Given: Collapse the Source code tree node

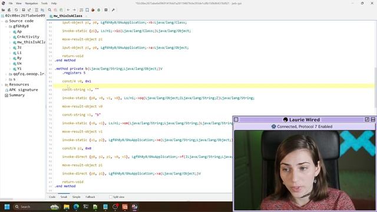Looking at the screenshot, I should tap(2, 21).
